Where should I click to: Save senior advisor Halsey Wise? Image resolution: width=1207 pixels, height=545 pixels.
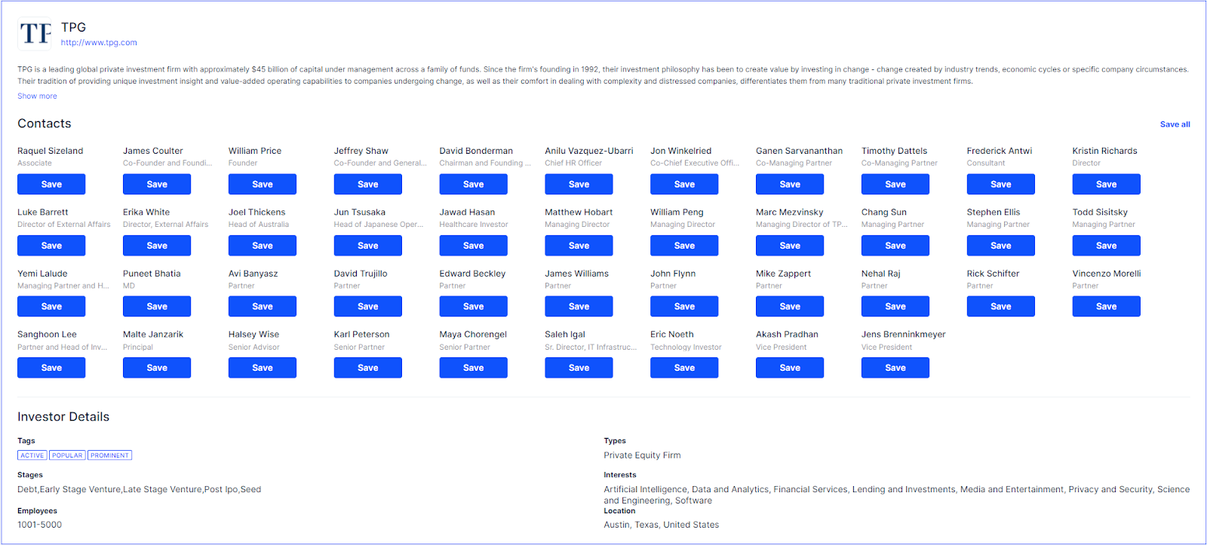pos(263,368)
